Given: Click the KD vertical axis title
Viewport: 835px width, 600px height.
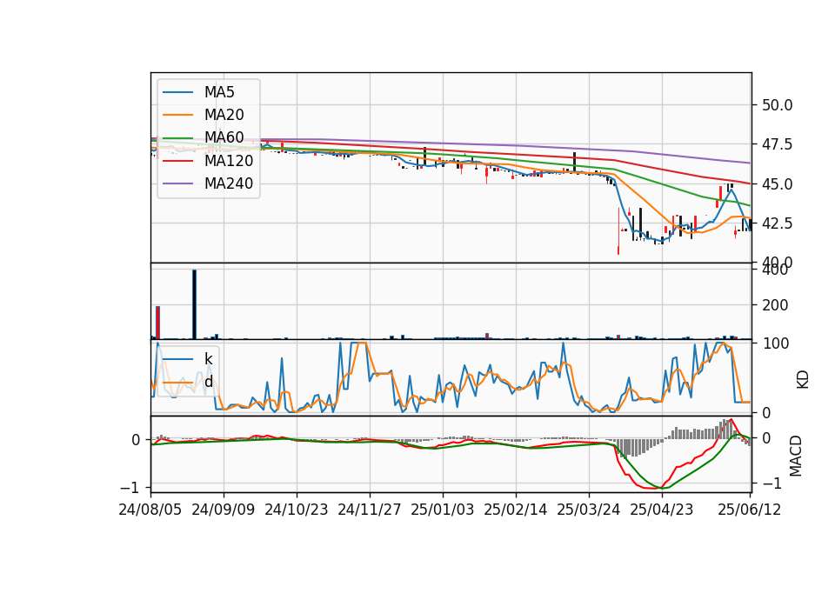Looking at the screenshot, I should point(803,379).
